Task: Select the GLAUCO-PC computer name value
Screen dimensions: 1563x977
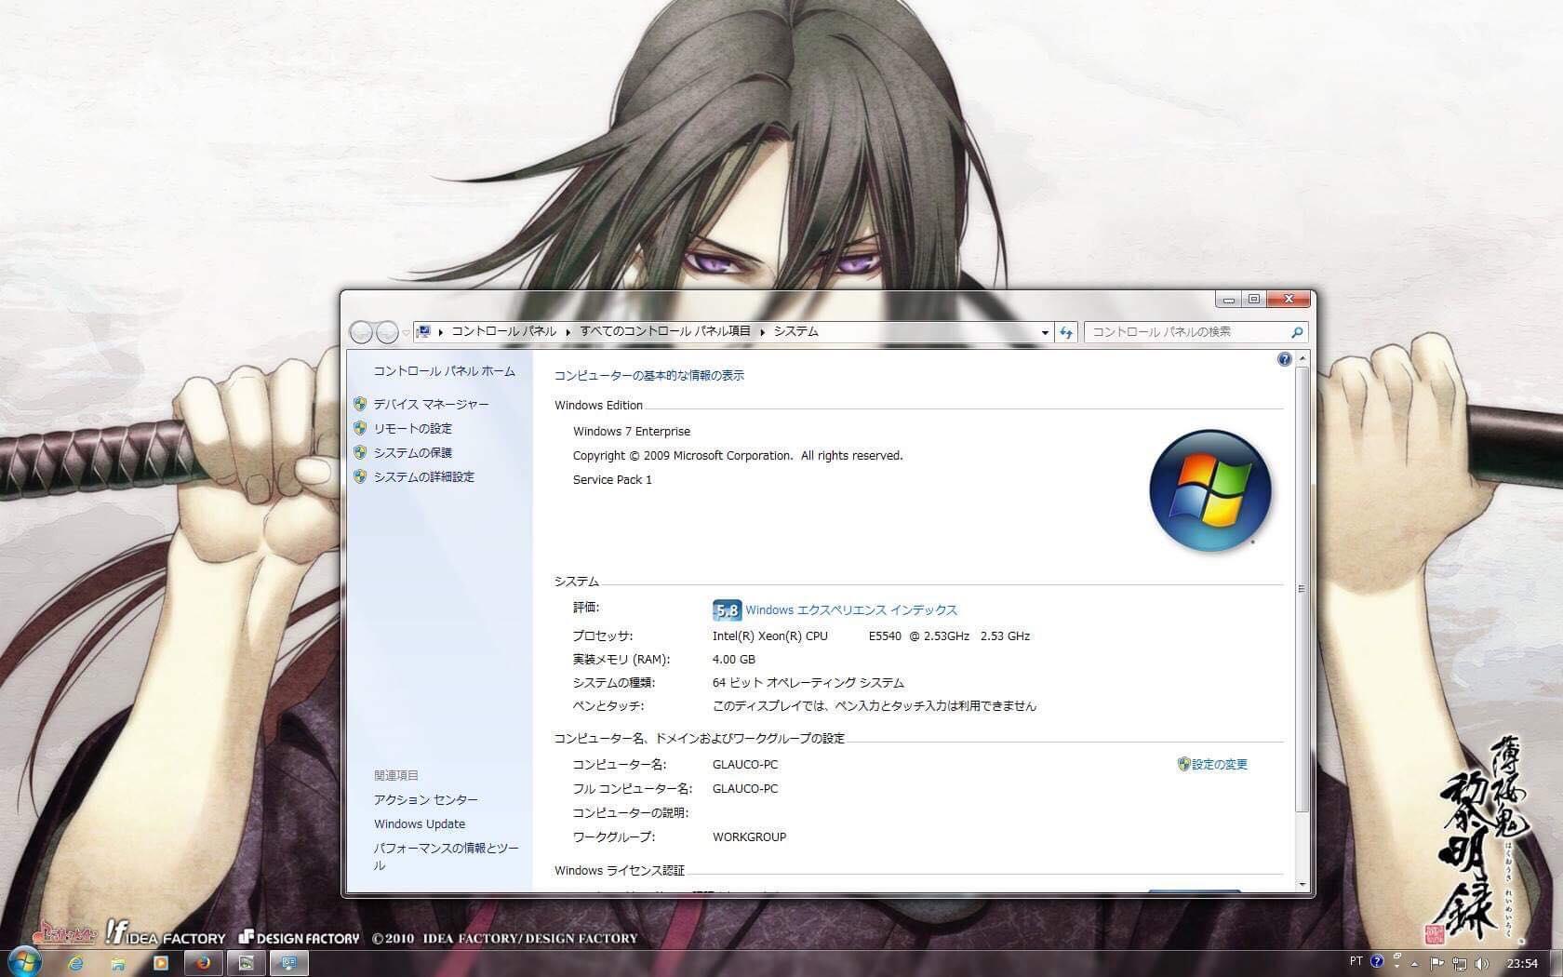Action: pos(745,765)
